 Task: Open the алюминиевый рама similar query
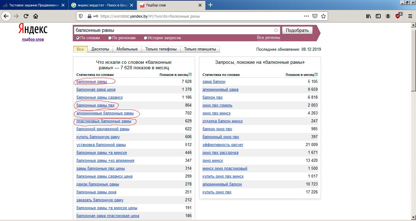220,90
